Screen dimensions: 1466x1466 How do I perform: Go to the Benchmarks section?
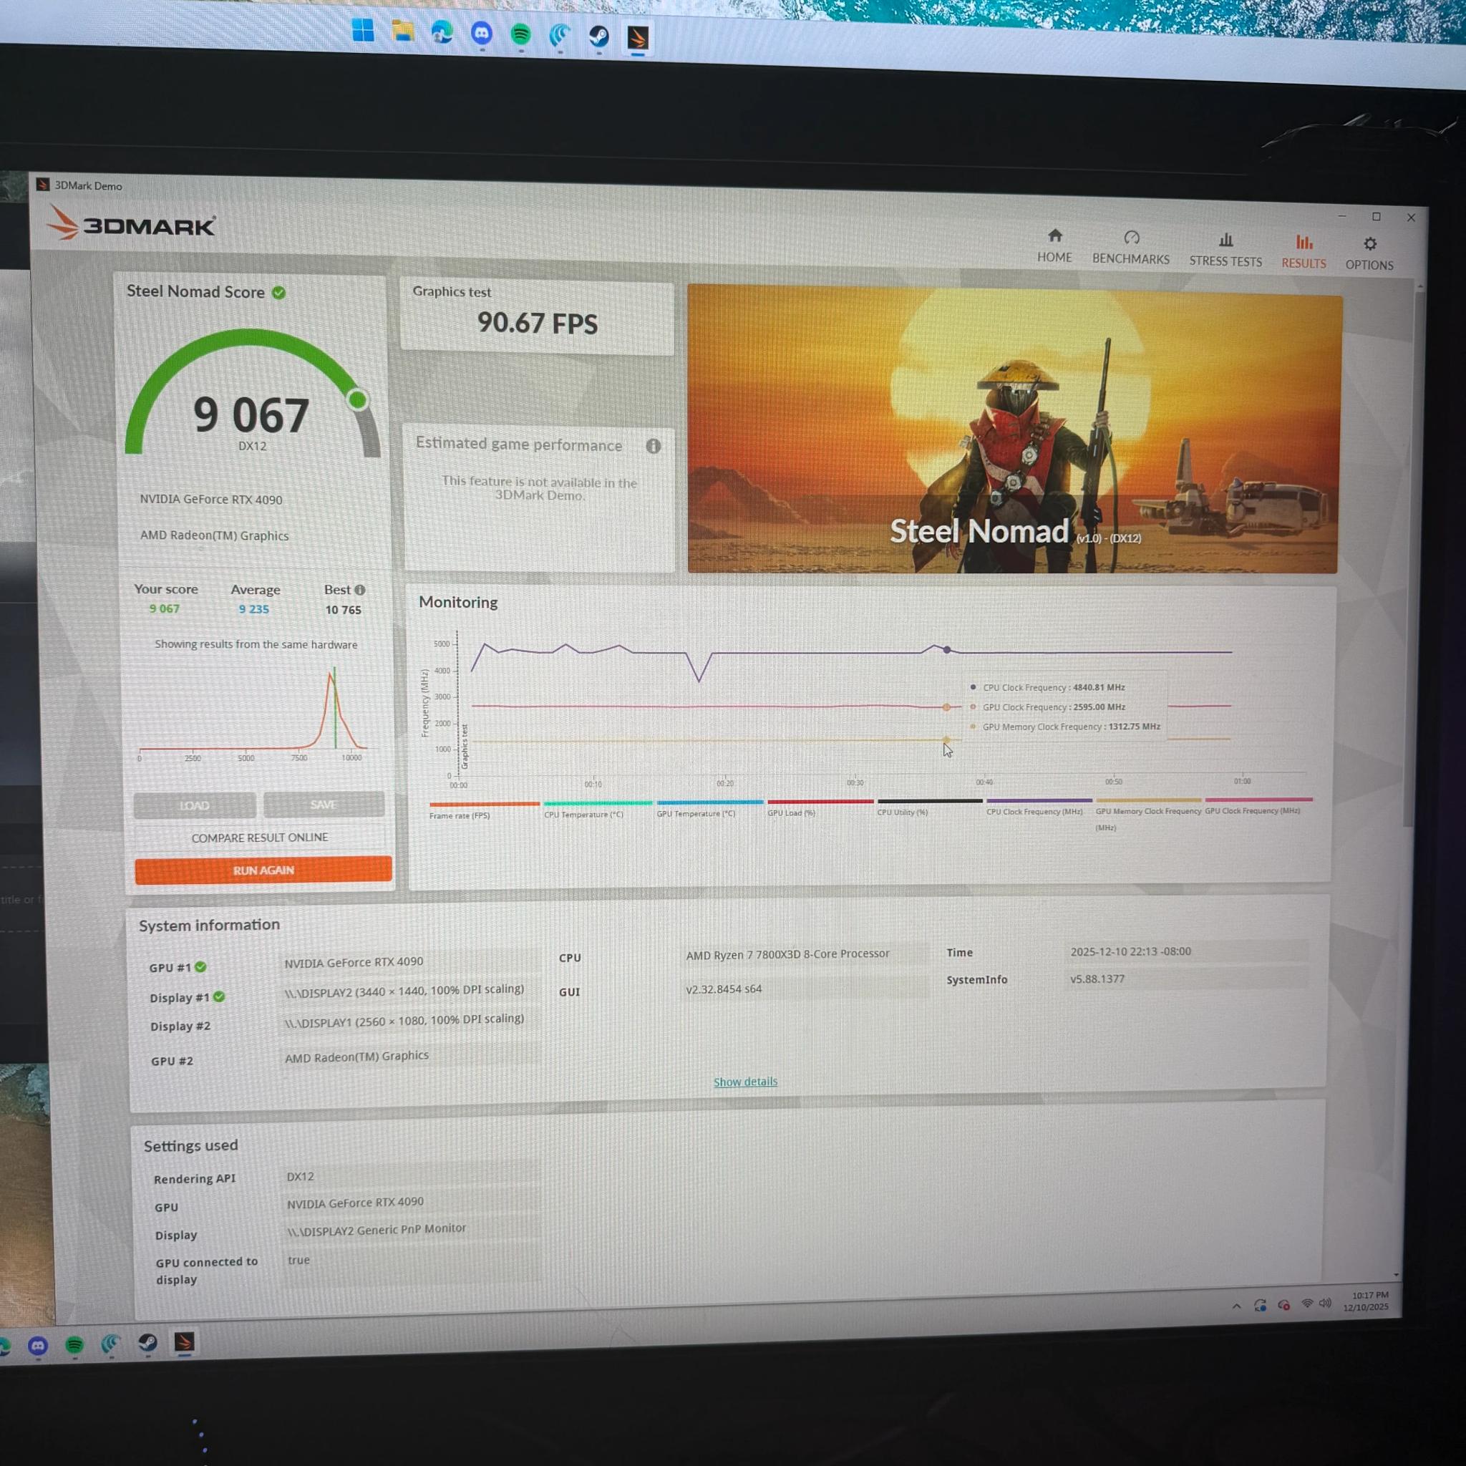1130,248
